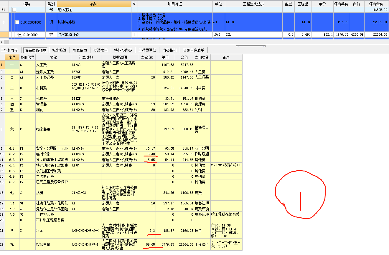Click the 管理费 rate value 33

click(x=147, y=104)
